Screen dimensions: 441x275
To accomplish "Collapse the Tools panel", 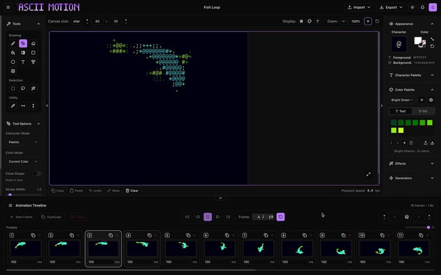I will [38, 24].
